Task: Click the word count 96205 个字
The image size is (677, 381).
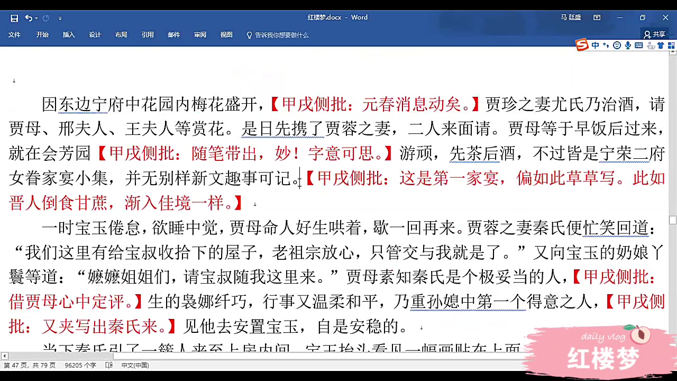Action: point(80,366)
